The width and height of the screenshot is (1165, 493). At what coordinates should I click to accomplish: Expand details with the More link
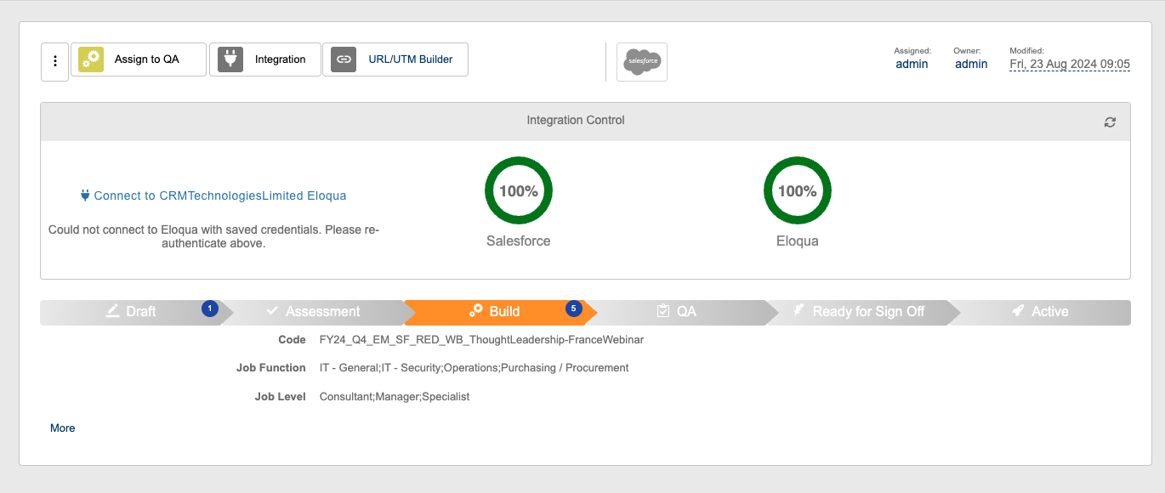tap(63, 428)
